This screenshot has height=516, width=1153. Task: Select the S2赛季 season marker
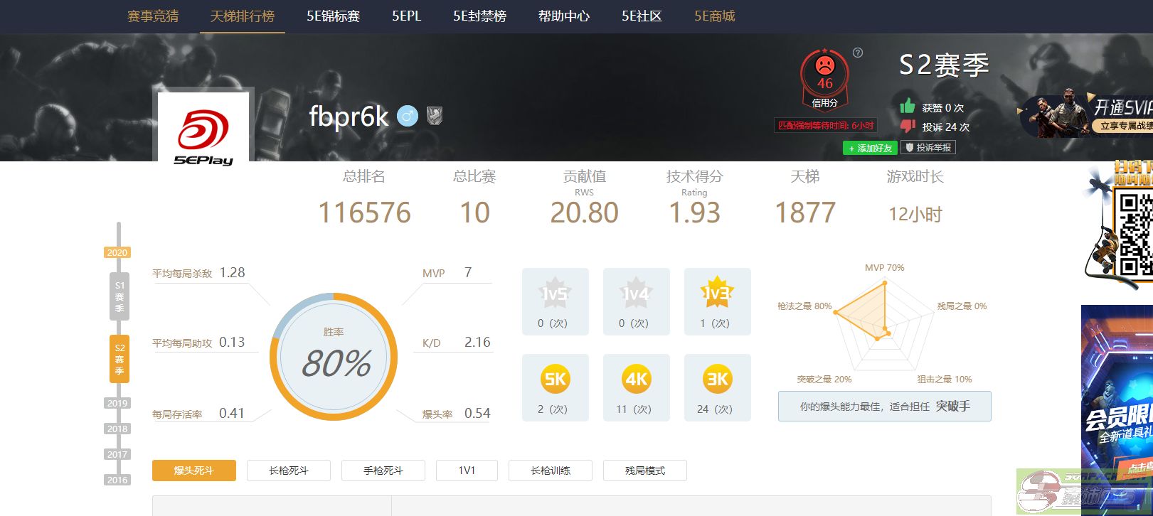[119, 359]
